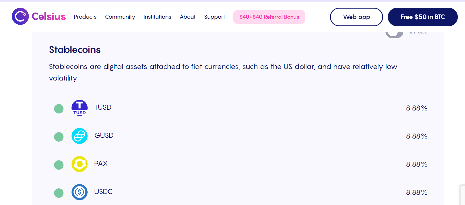Toggle the green indicator next to USDC
This screenshot has width=465, height=205.
(x=59, y=193)
